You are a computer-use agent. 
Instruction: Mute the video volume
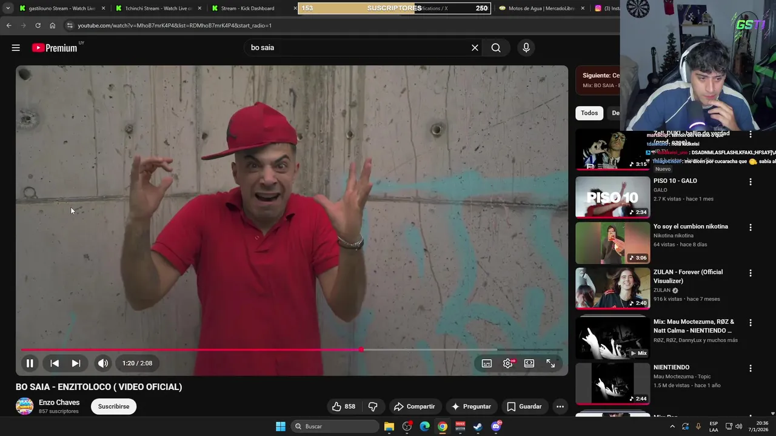tap(103, 363)
